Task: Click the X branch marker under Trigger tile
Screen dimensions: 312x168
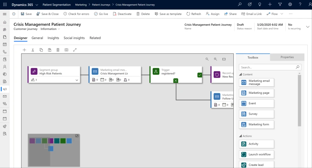Action: (176, 80)
